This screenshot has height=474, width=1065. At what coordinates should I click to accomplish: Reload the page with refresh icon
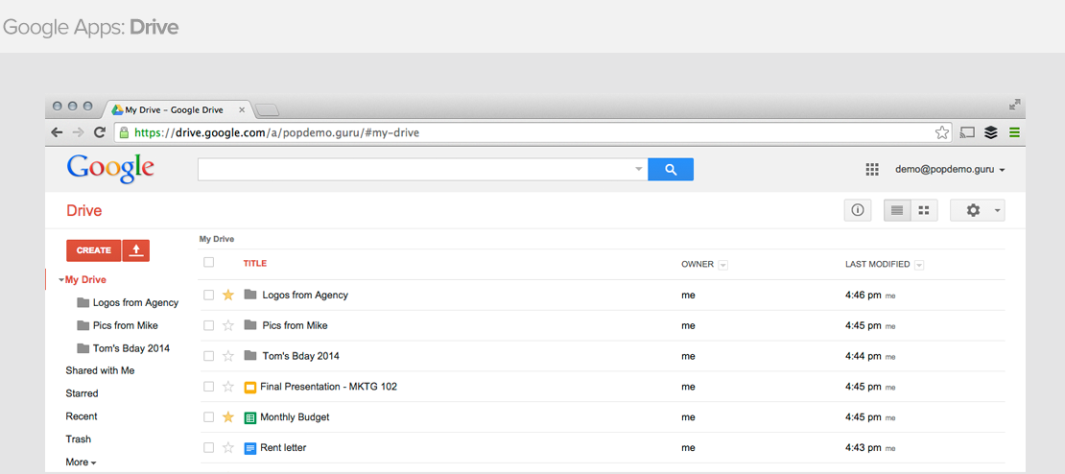(x=99, y=132)
